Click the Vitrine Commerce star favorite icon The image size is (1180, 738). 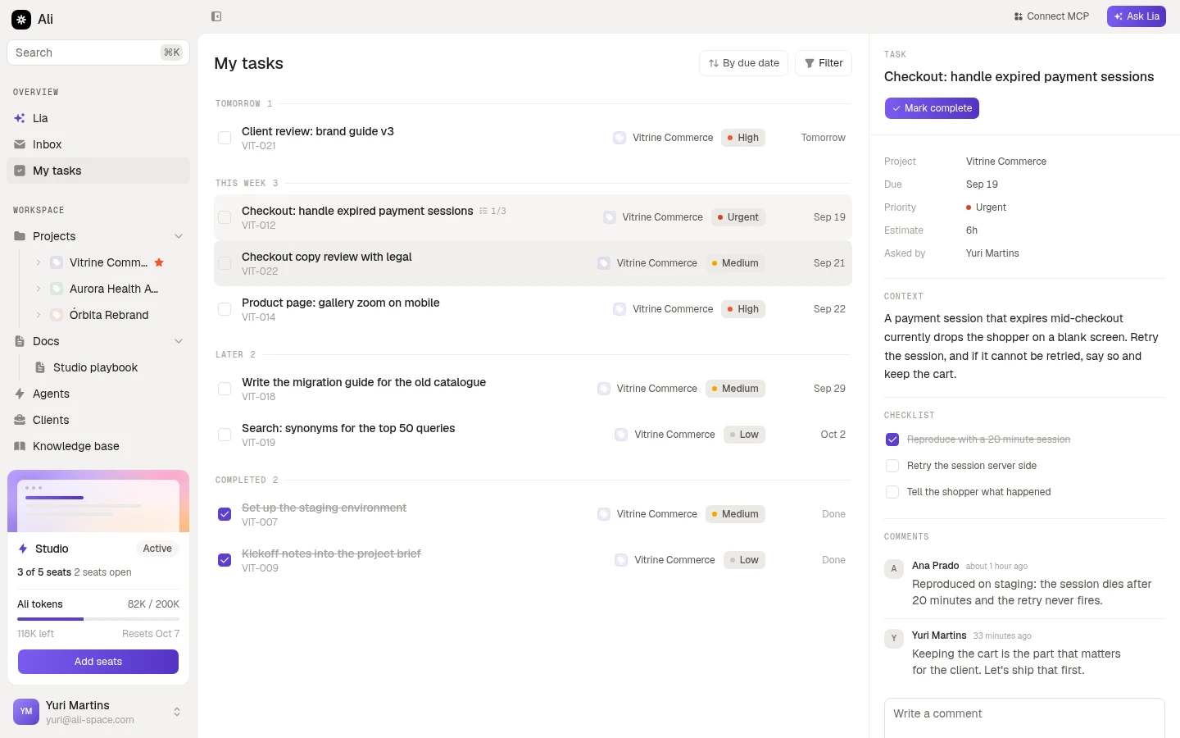click(x=159, y=262)
